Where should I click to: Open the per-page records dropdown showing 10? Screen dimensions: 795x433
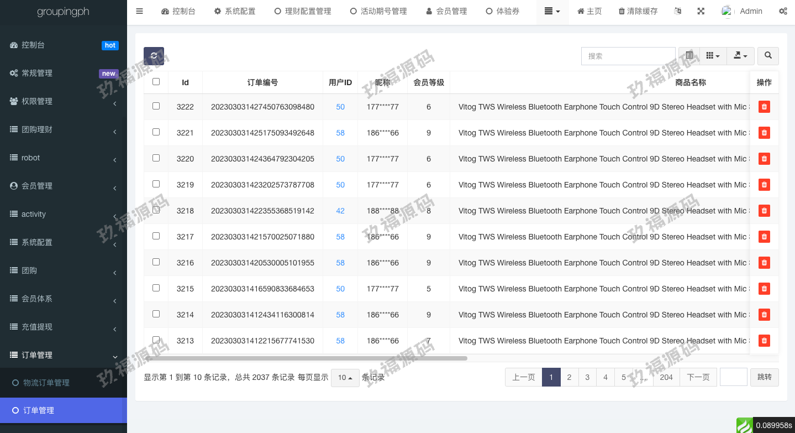click(345, 378)
